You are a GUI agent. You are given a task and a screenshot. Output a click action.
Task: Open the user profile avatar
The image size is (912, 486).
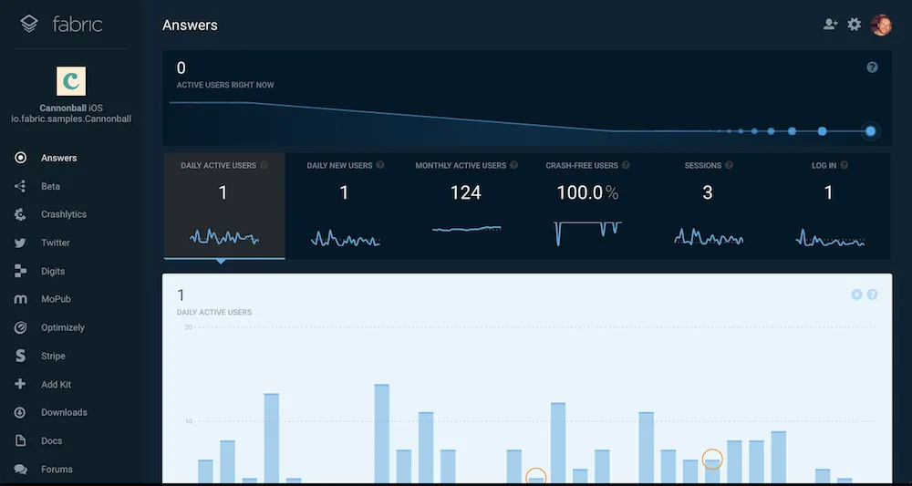[x=881, y=25]
